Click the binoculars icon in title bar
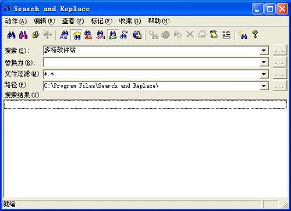Screen dimensions: 291x211 pos(7,8)
